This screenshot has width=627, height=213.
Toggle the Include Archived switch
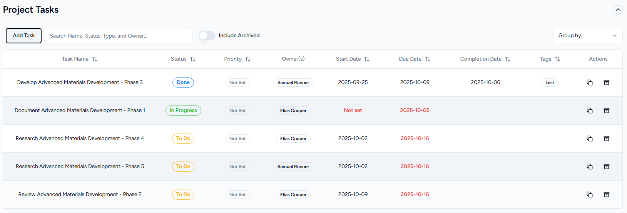click(207, 36)
